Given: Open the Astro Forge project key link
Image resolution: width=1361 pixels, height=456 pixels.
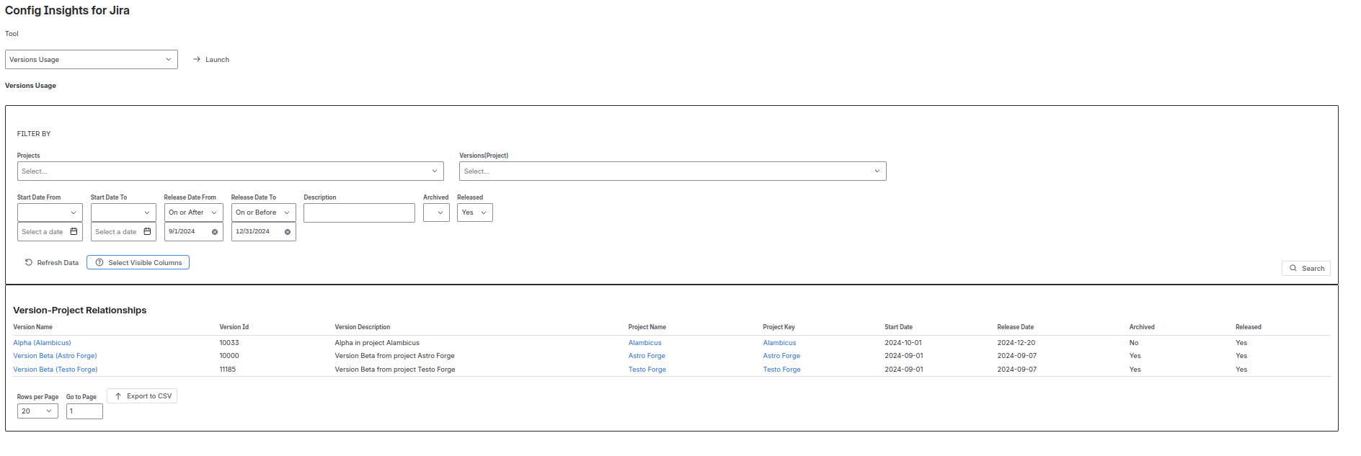Looking at the screenshot, I should click(x=781, y=356).
